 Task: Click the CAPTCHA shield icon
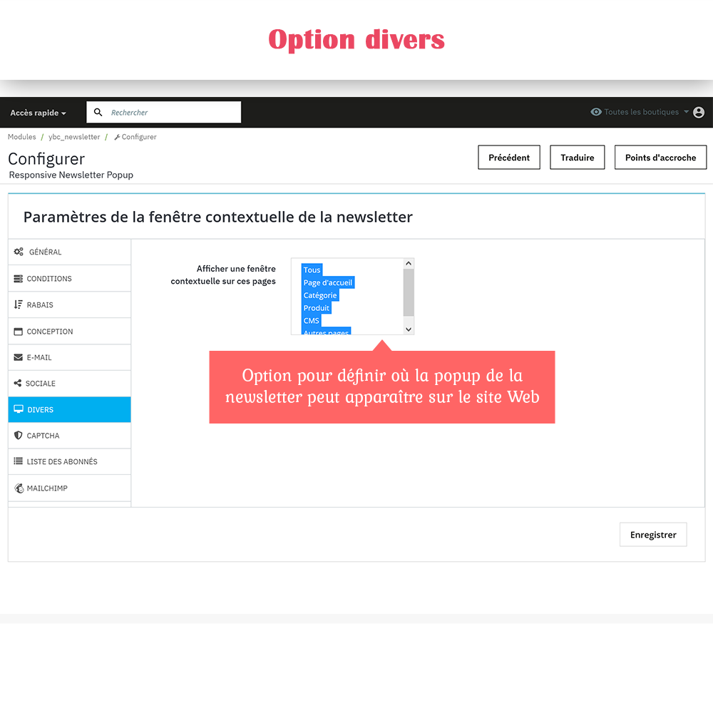tap(18, 435)
